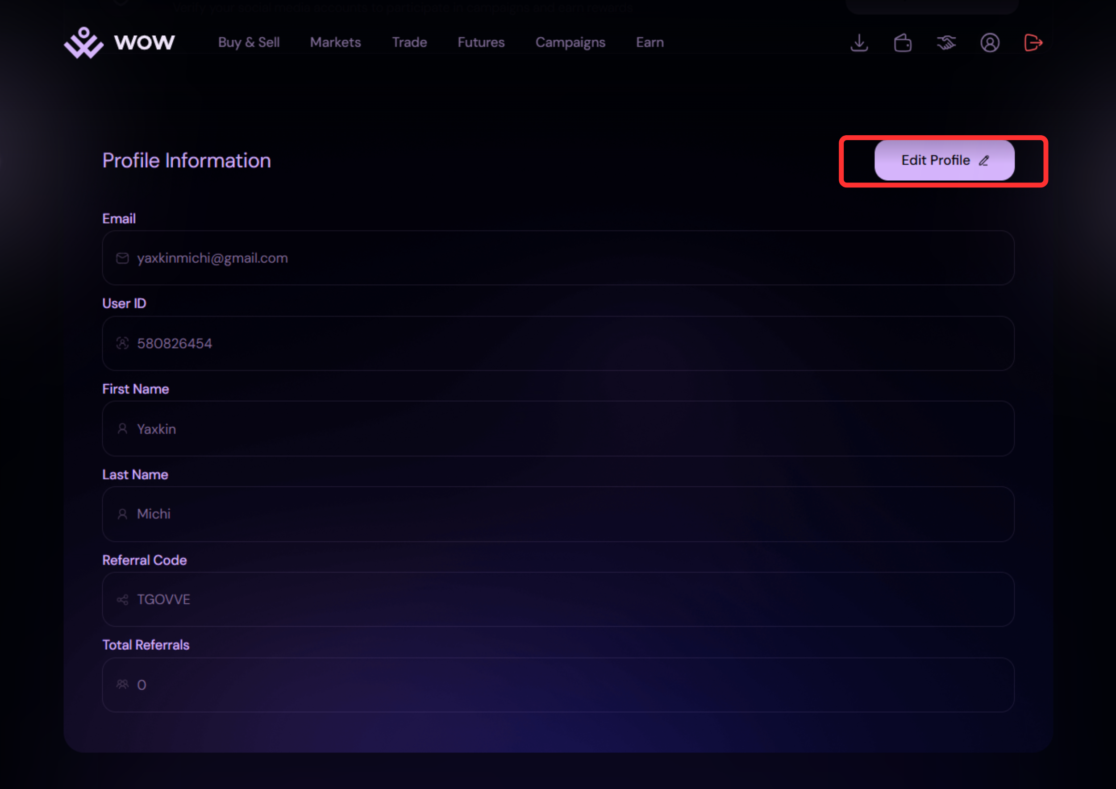The width and height of the screenshot is (1116, 789).
Task: Click the envelope icon in Email field
Action: tap(122, 258)
